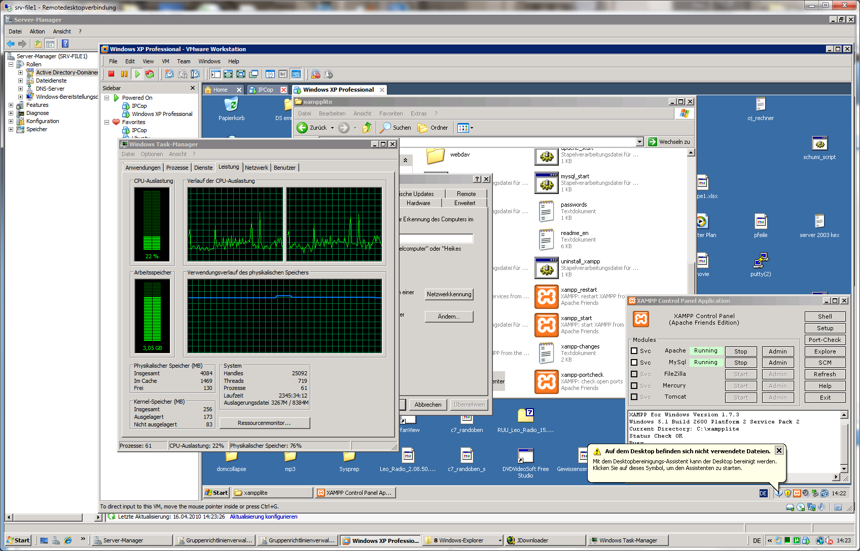
Task: Expand the Features tree node
Action: point(11,105)
